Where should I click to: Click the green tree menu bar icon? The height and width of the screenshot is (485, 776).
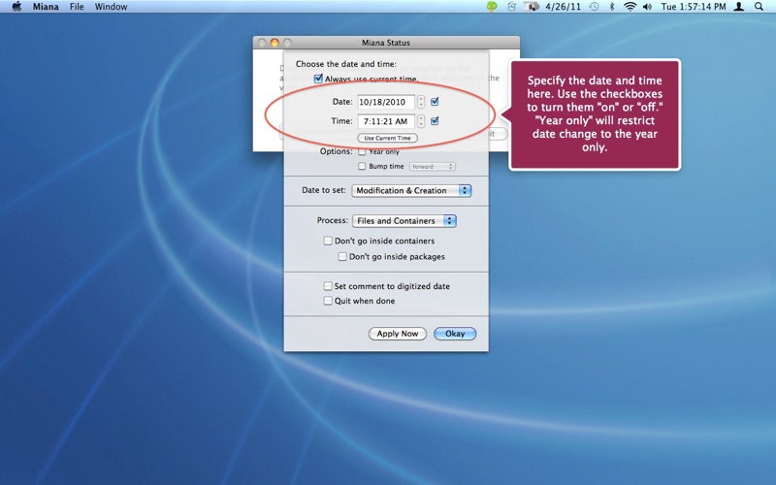[492, 7]
